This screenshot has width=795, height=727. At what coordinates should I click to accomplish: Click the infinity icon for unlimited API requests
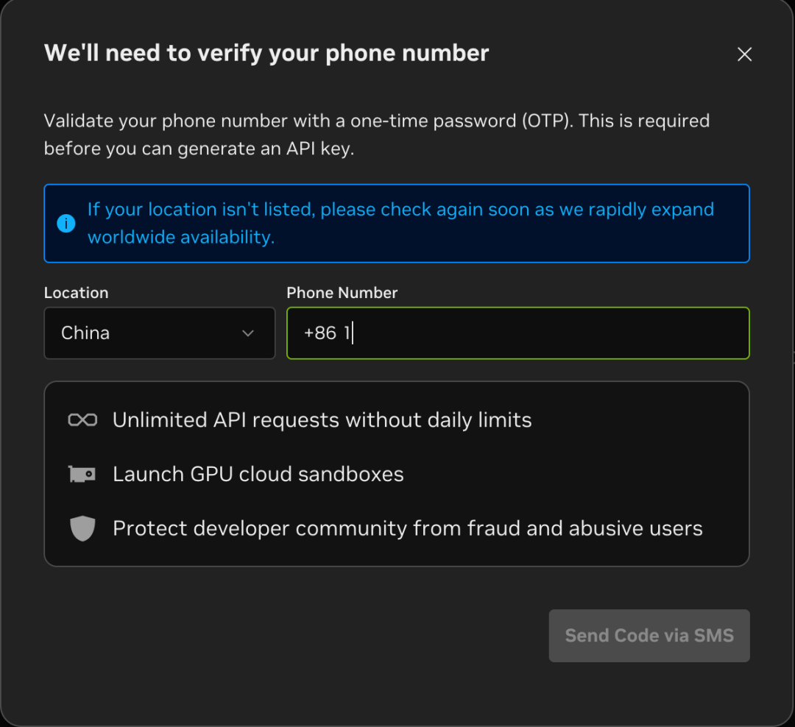[x=82, y=419]
